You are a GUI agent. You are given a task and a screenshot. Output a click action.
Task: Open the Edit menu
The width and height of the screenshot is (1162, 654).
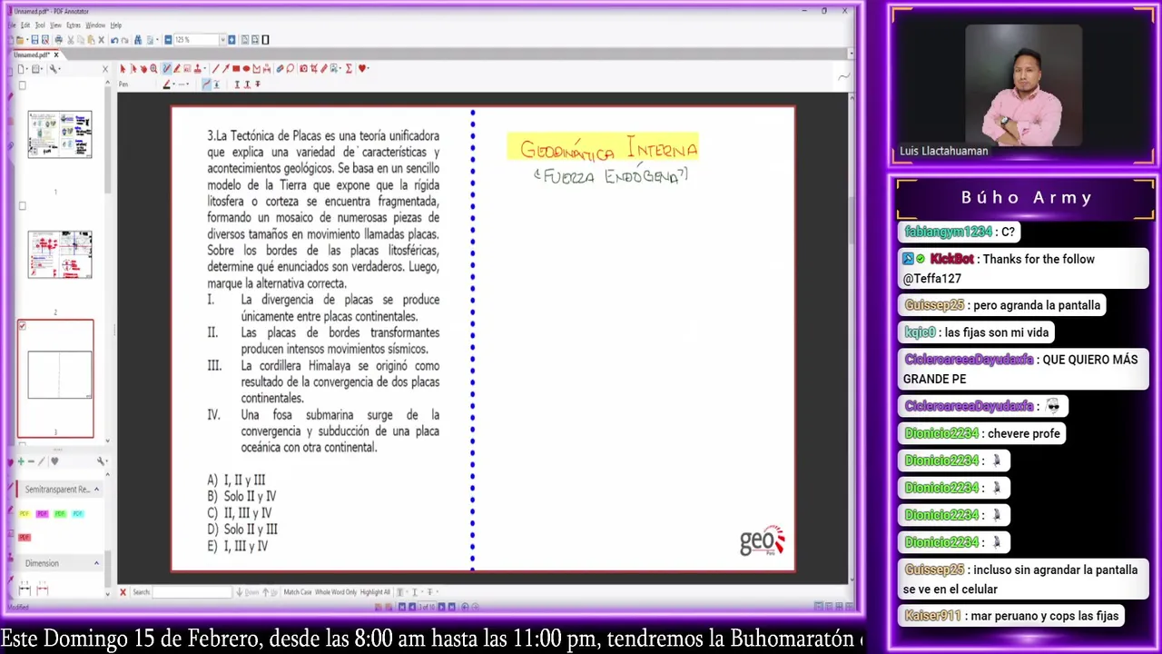pos(25,25)
